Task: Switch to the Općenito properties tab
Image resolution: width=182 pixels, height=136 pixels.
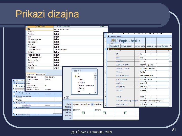Action: point(31,74)
